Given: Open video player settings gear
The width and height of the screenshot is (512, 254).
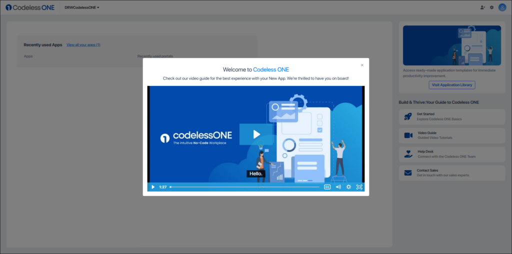Looking at the screenshot, I should [x=348, y=187].
